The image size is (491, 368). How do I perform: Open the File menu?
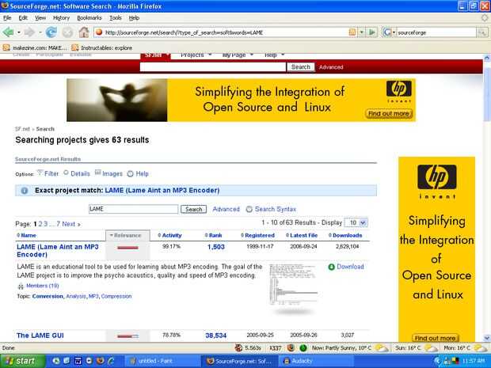(x=7, y=18)
